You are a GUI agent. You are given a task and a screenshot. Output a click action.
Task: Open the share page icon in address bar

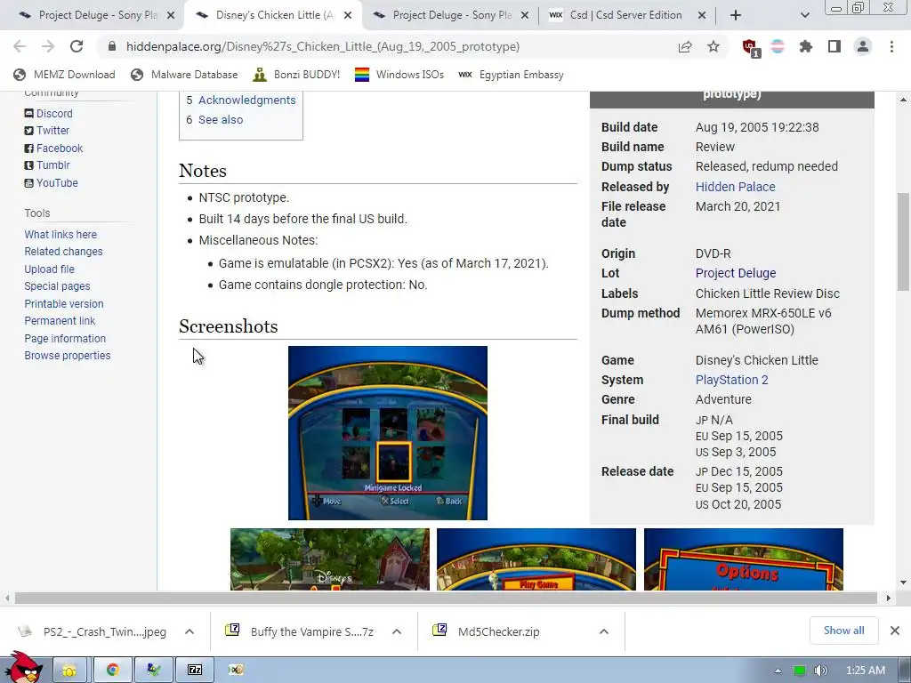685,46
